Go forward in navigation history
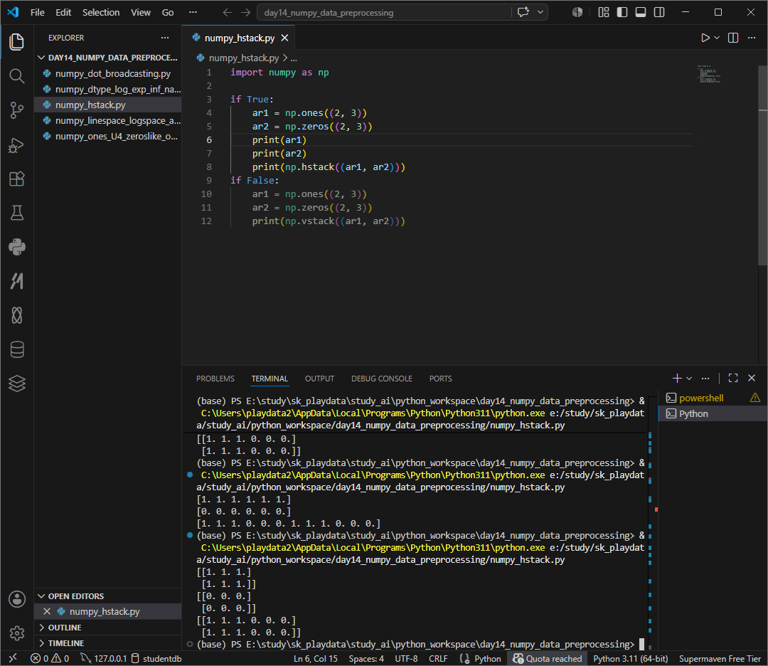This screenshot has width=768, height=666. click(246, 12)
